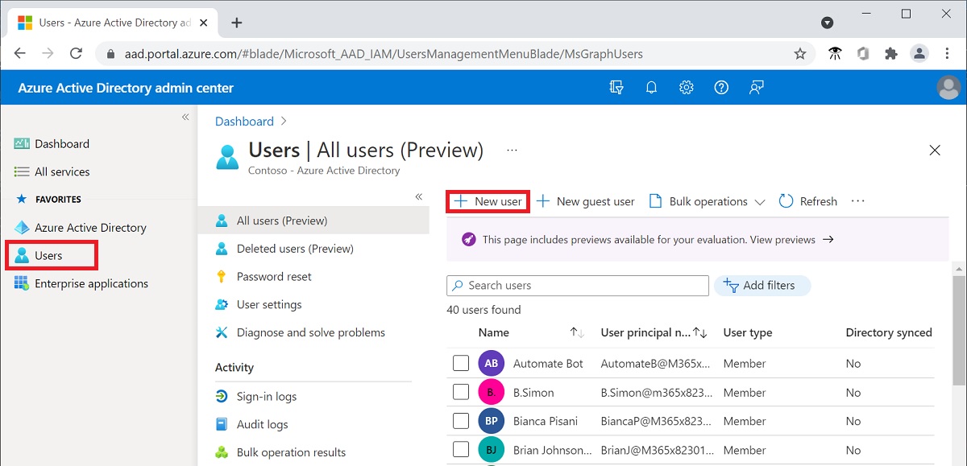Click the Users blade header icon
The height and width of the screenshot is (466, 967).
click(227, 157)
